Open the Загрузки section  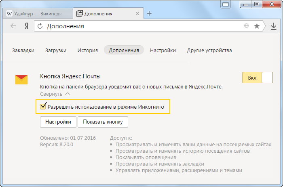pos(56,50)
